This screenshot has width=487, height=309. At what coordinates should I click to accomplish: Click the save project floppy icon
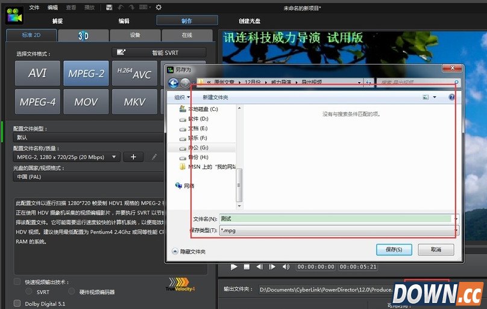click(x=109, y=7)
